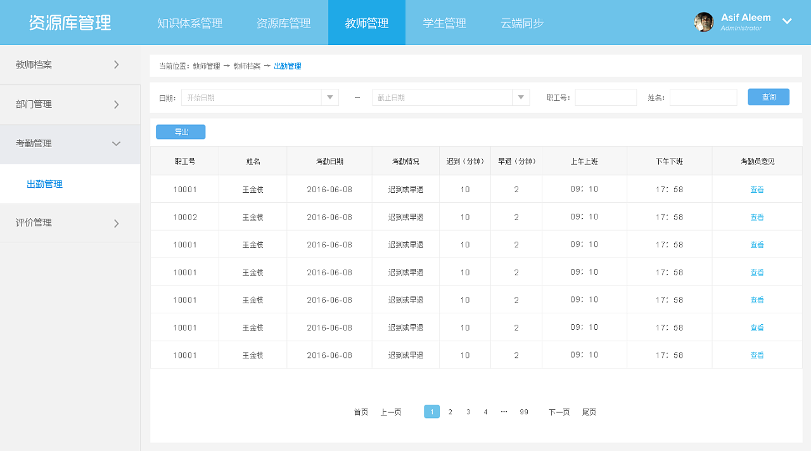Click the 查询 search button
811x451 pixels.
pos(768,96)
